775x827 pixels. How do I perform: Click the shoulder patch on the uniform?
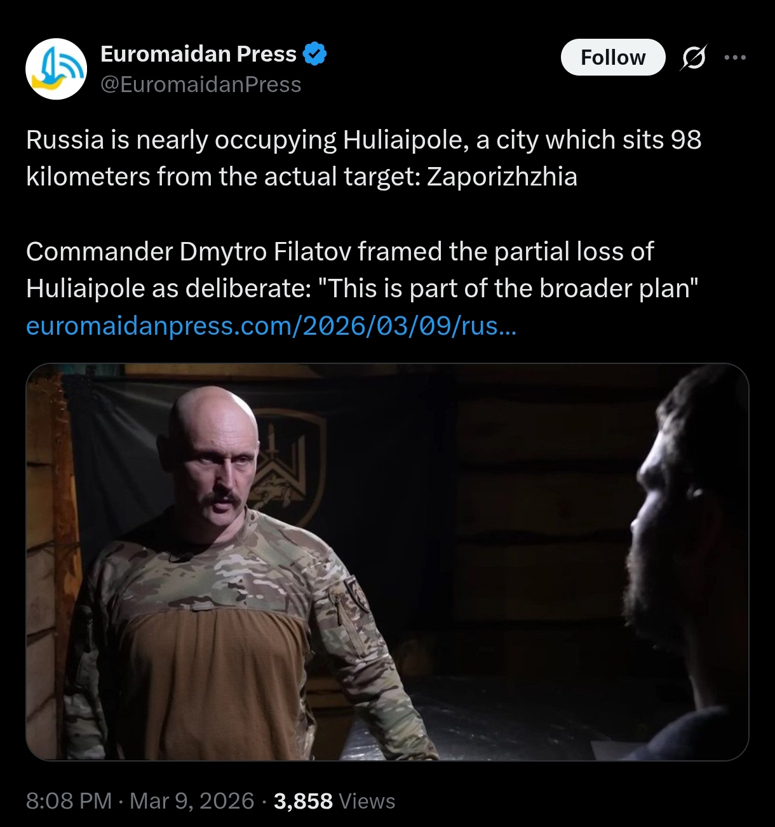pos(356,594)
